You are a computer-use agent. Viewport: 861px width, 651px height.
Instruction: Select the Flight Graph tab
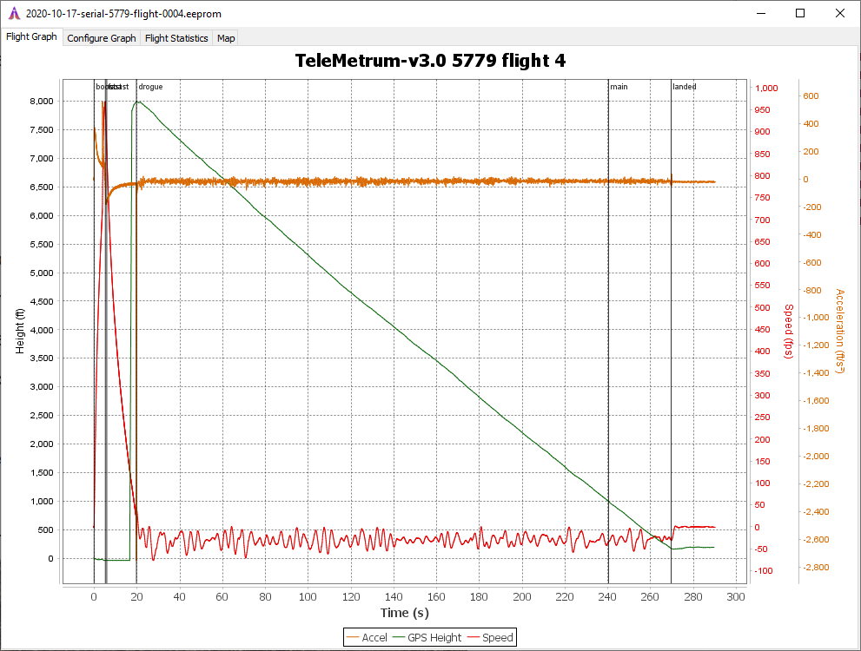[31, 37]
